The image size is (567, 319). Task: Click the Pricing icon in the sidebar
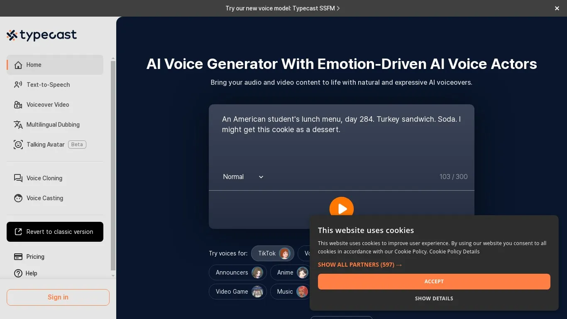[18, 257]
